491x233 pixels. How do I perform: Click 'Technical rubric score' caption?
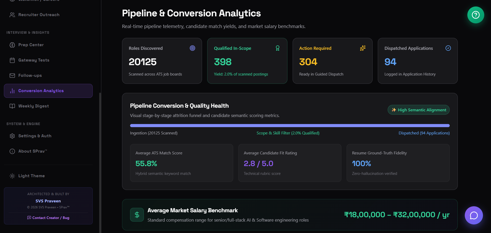pos(262,174)
